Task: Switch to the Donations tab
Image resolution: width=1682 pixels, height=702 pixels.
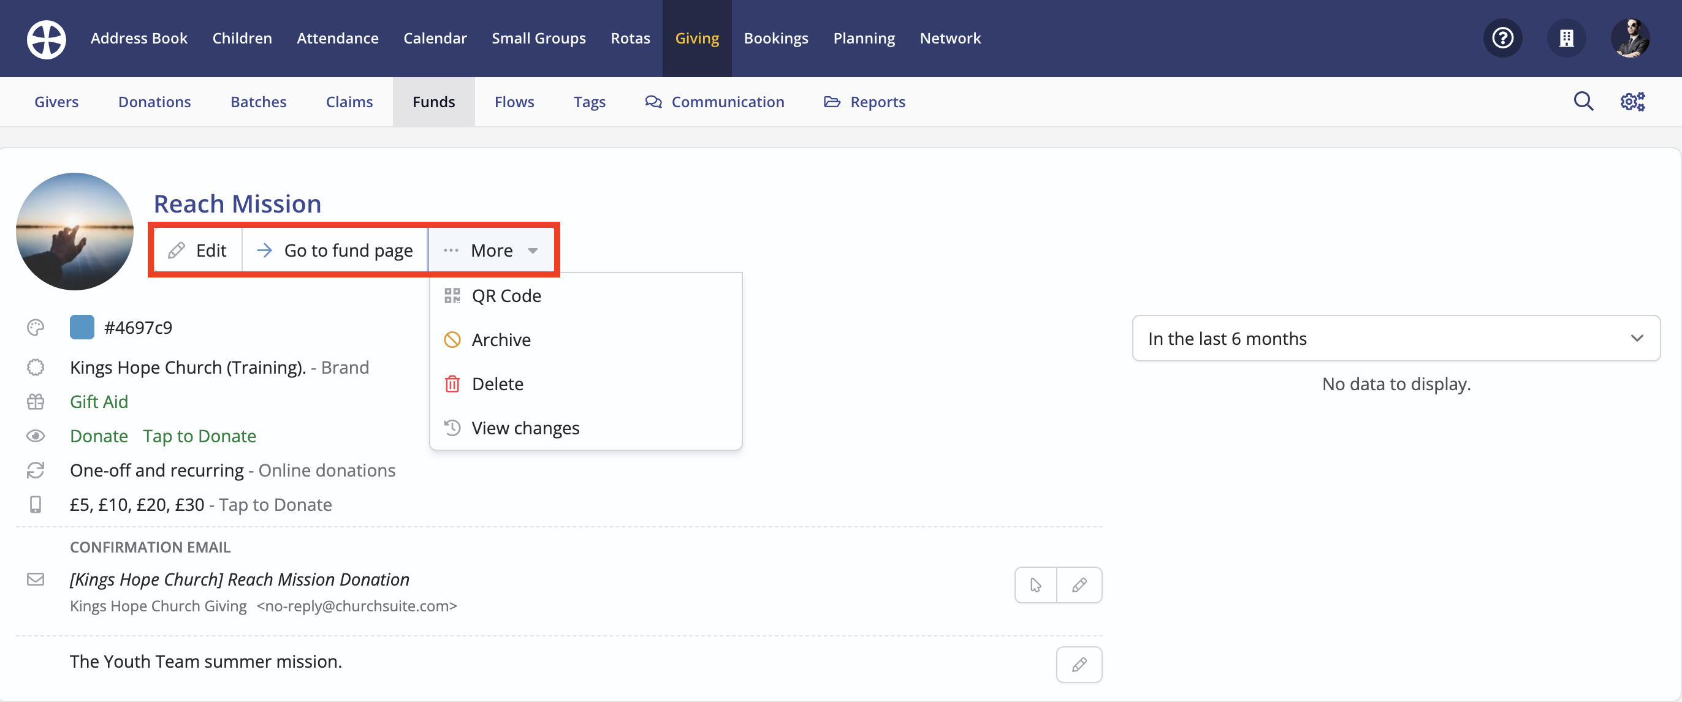Action: pos(154,102)
